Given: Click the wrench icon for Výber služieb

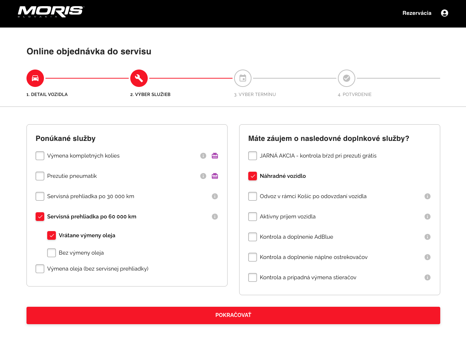Looking at the screenshot, I should [139, 78].
